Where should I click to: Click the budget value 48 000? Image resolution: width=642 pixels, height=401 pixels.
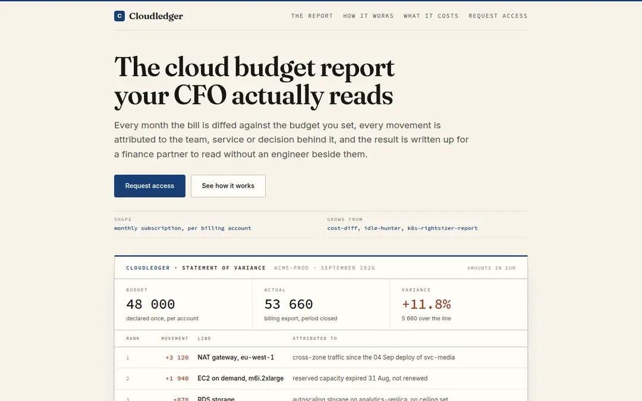(x=150, y=304)
